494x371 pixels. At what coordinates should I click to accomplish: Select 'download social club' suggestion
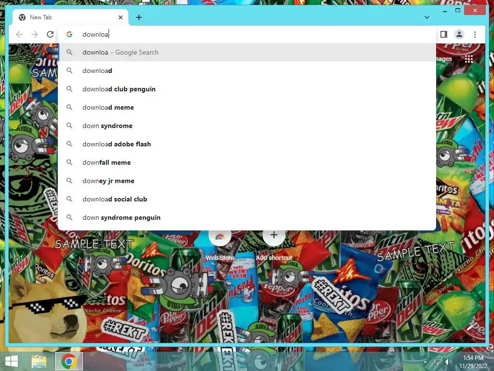[x=247, y=199]
